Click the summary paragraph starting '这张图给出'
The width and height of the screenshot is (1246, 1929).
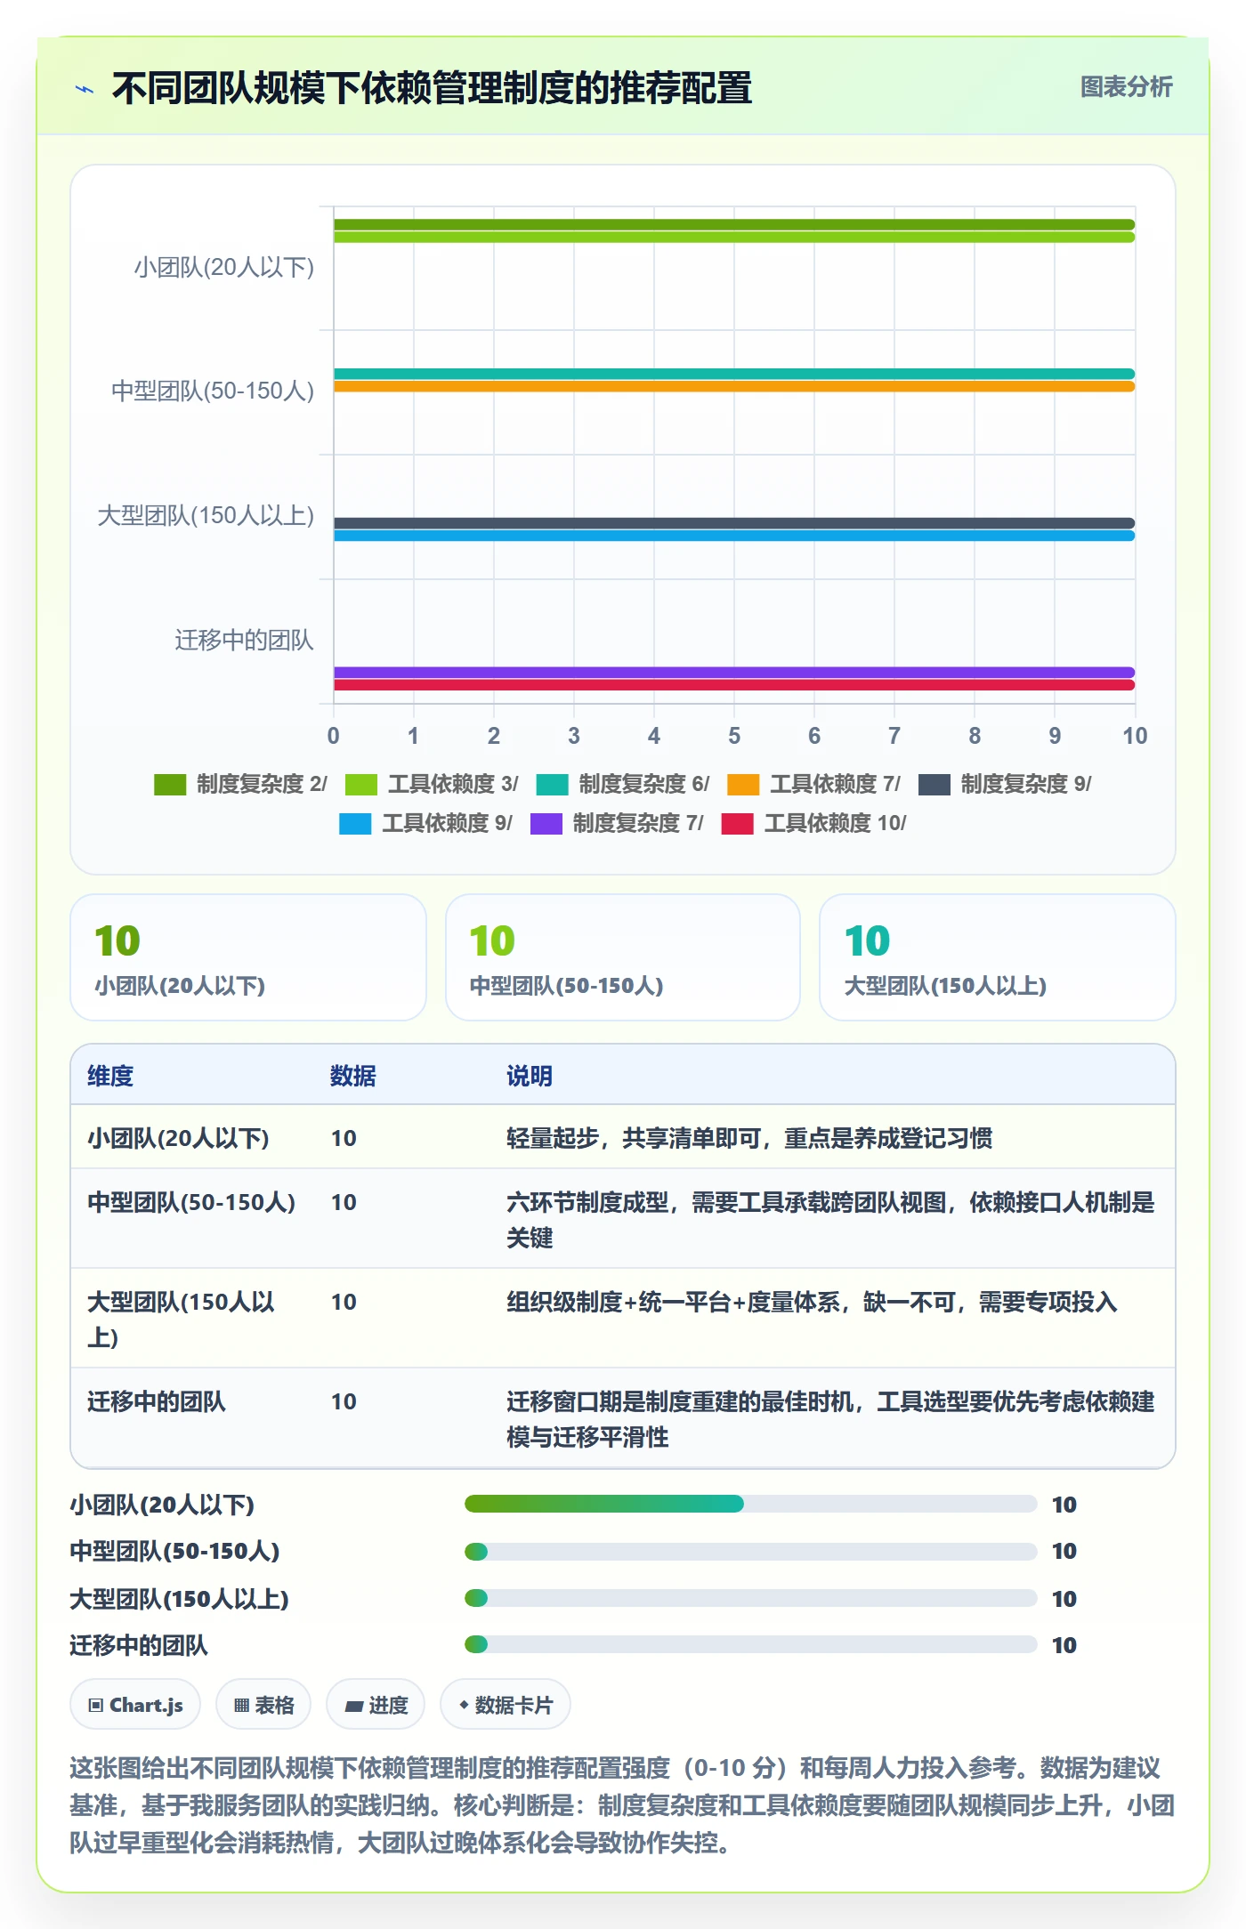pyautogui.click(x=622, y=1804)
